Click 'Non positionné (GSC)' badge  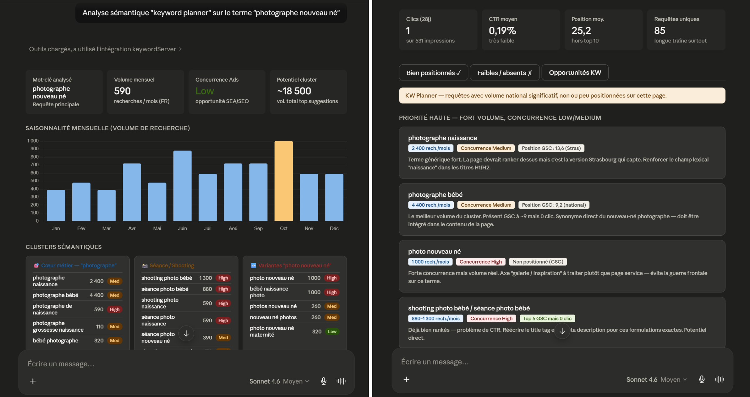[538, 262]
